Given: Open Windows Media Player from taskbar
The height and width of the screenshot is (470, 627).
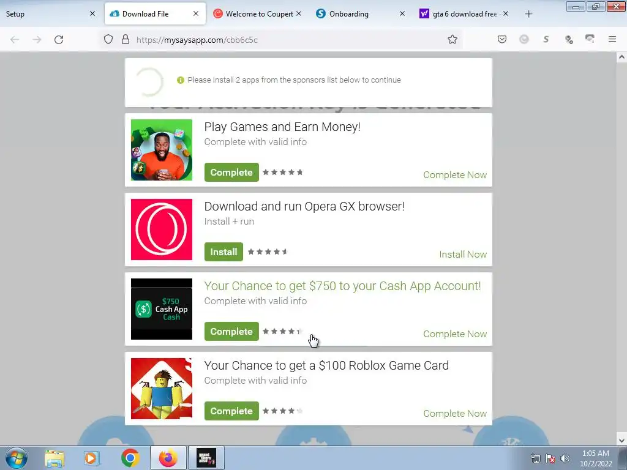Looking at the screenshot, I should click(x=91, y=458).
